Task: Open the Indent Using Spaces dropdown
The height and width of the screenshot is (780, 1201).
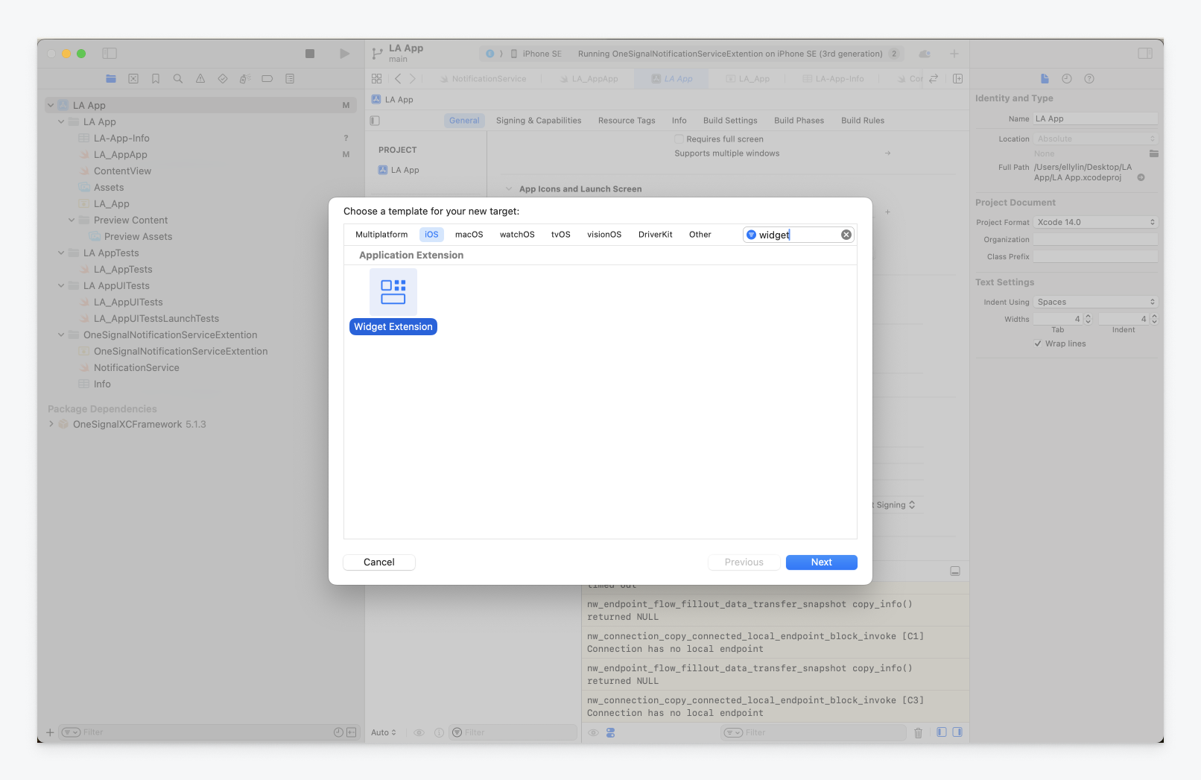Action: tap(1096, 302)
